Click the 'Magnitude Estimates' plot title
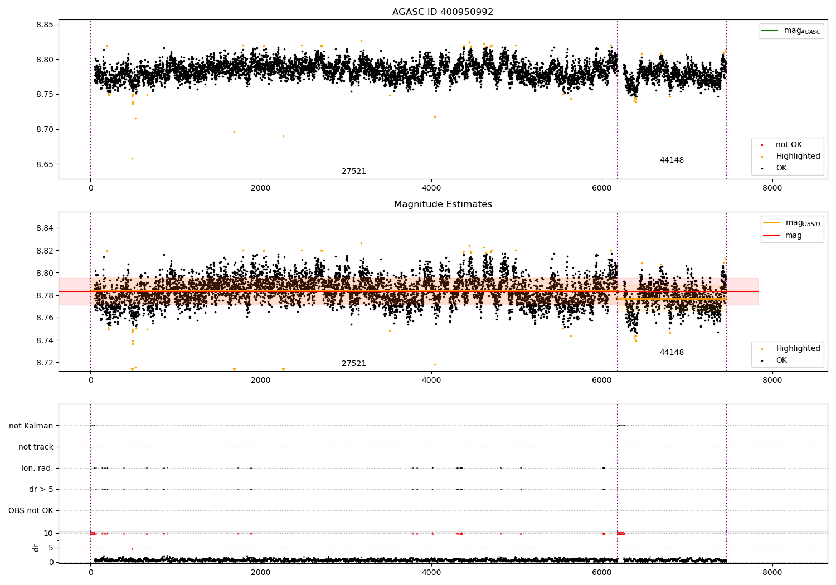The image size is (836, 585). coord(443,204)
